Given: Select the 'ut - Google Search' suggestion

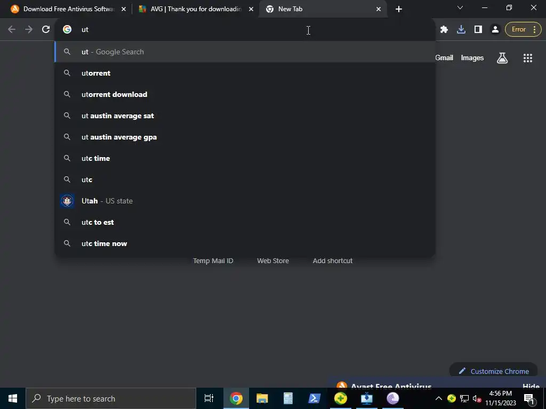Looking at the screenshot, I should click(245, 52).
